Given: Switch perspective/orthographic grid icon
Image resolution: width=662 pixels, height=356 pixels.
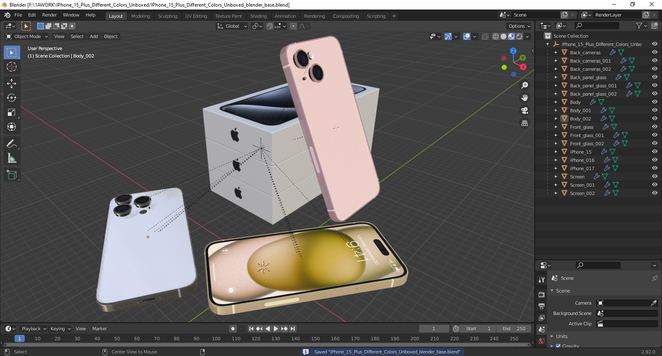Looking at the screenshot, I should (x=525, y=123).
